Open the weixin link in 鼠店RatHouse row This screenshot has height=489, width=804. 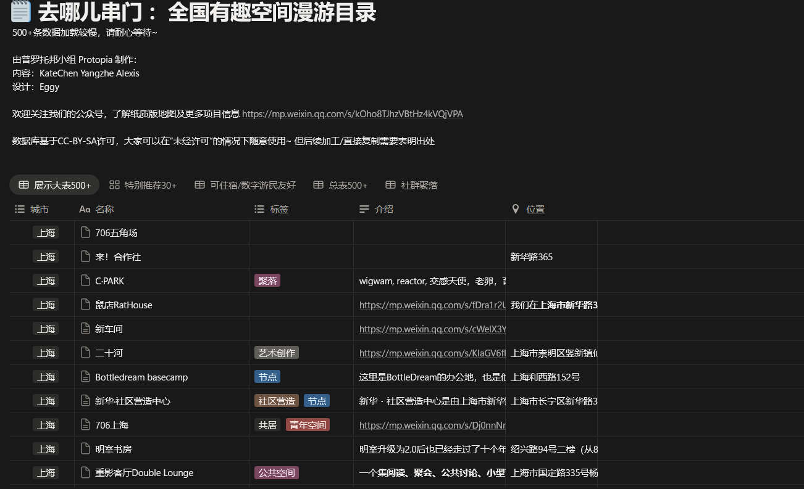[432, 305]
